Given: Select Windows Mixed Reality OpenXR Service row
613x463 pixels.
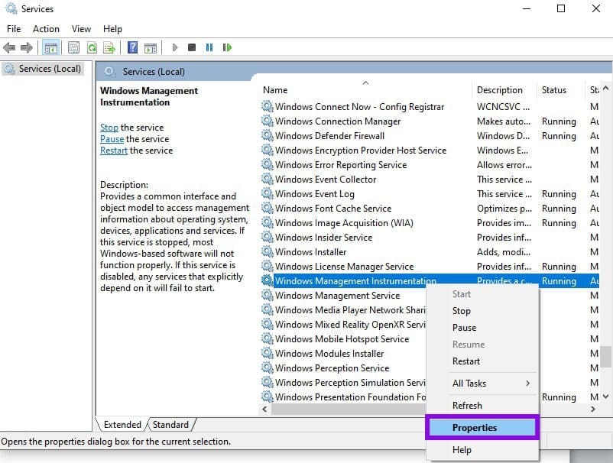Looking at the screenshot, I should [x=343, y=324].
